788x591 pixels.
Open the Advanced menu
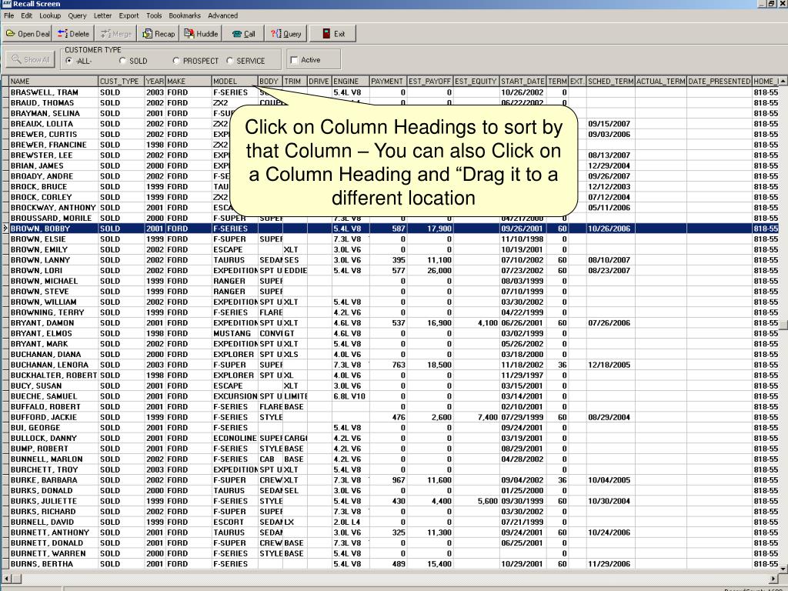[x=222, y=15]
